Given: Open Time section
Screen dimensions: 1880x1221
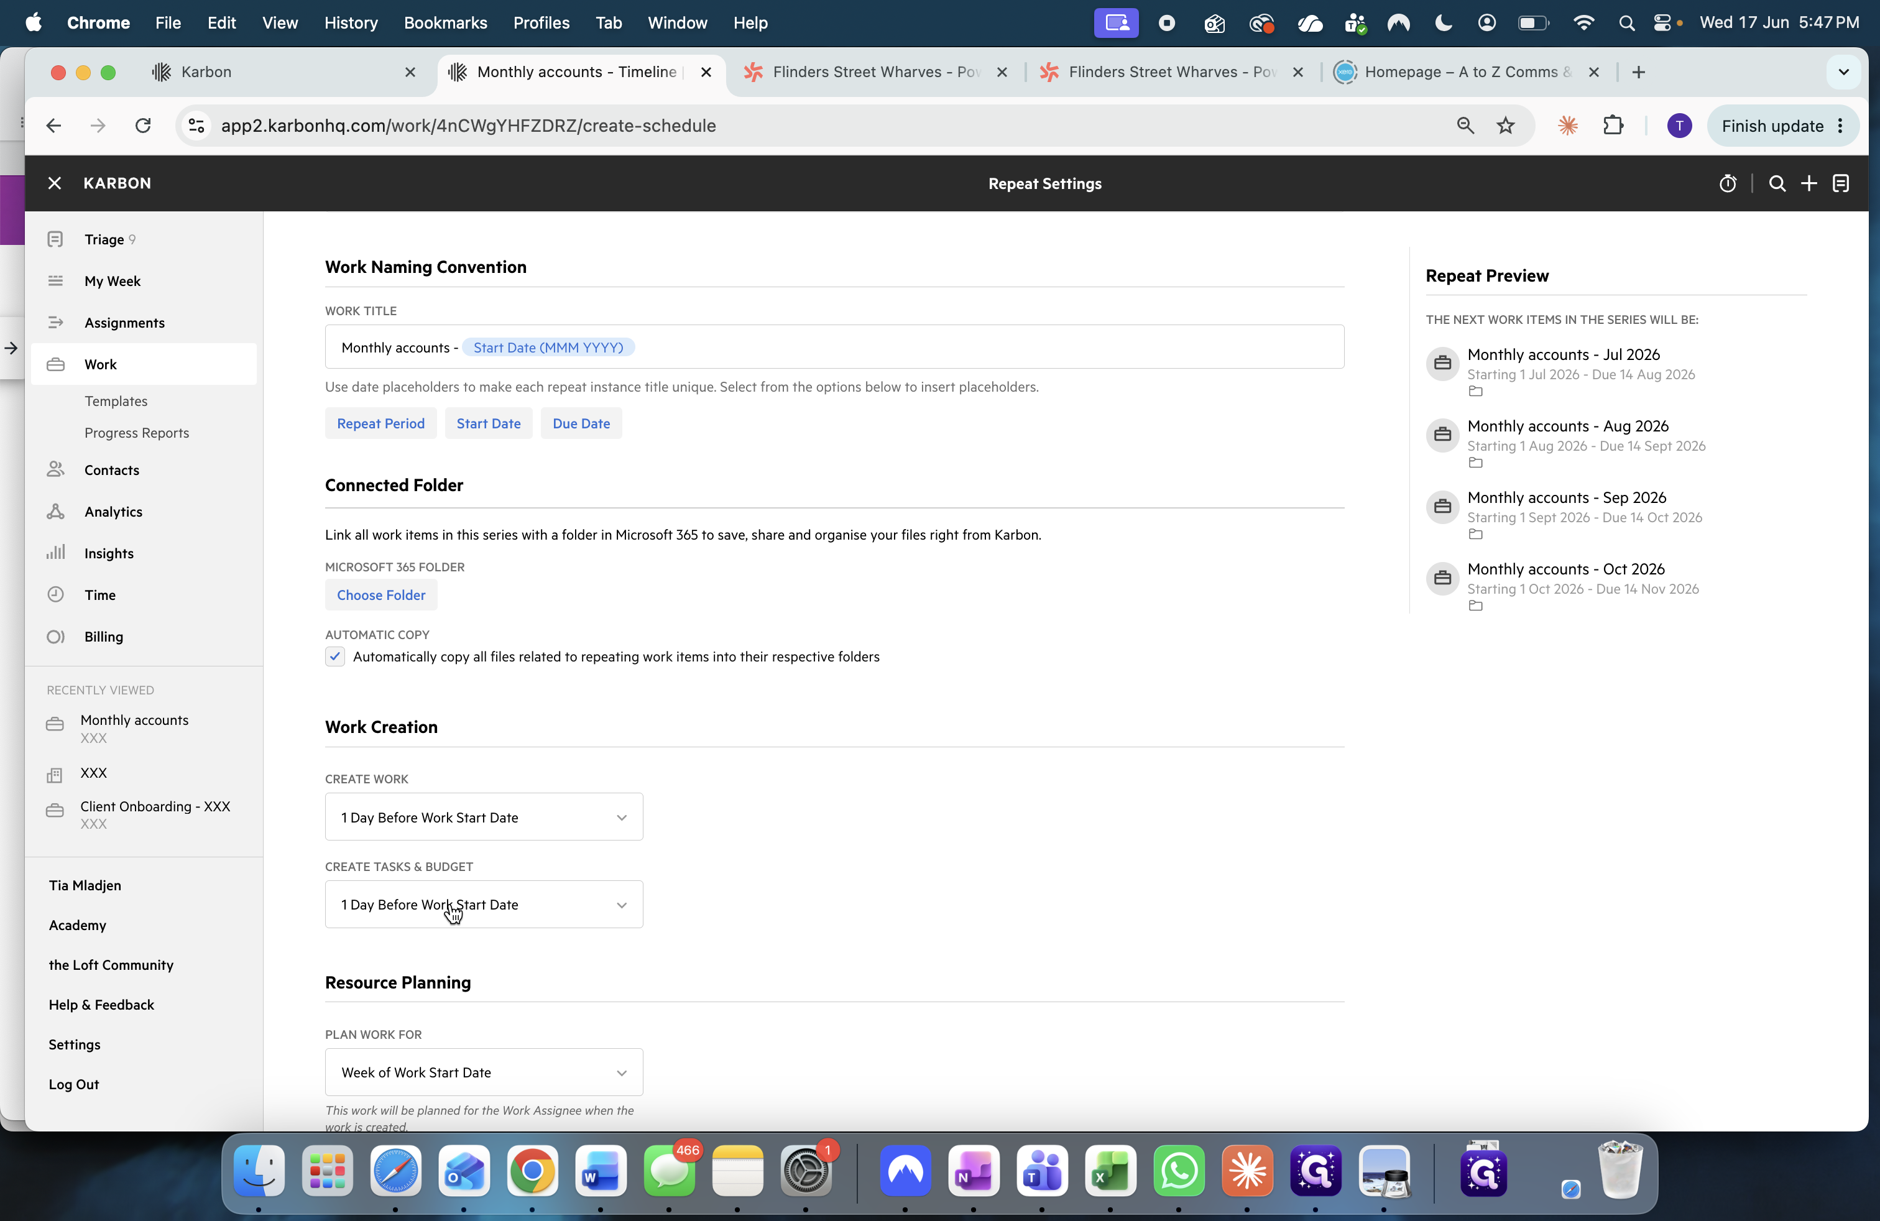Looking at the screenshot, I should click(x=144, y=595).
